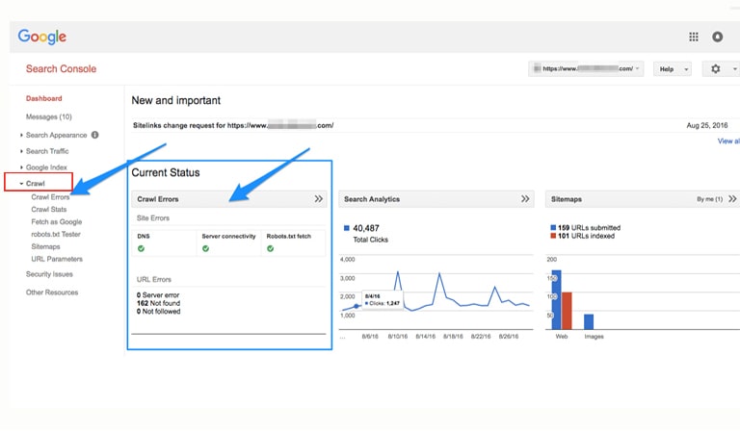Click the red Web indexed bar

tap(567, 311)
